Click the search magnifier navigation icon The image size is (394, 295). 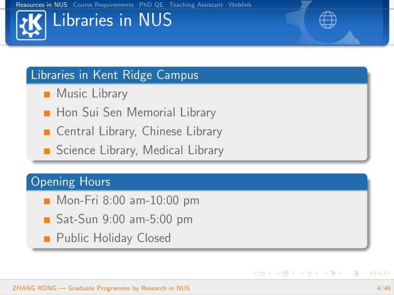[380, 274]
